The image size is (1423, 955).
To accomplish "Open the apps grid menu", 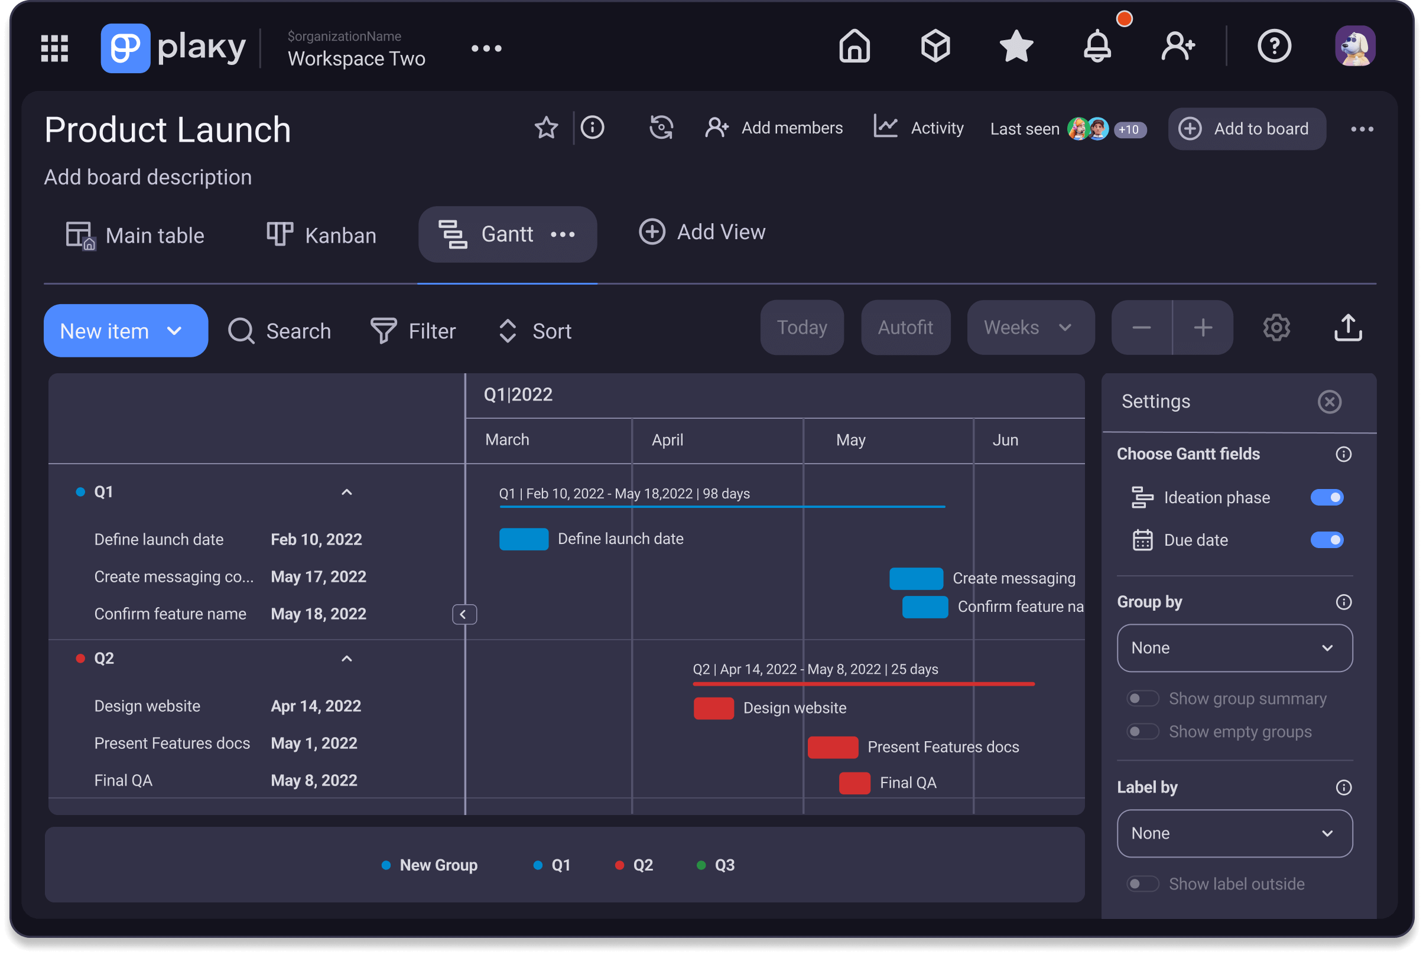I will [x=54, y=47].
